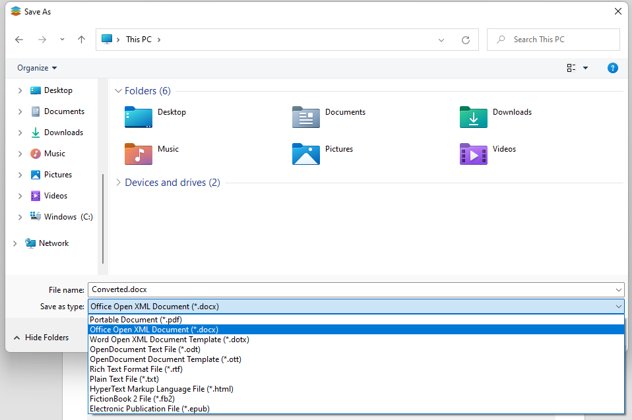The image size is (632, 420).
Task: Open the Music folder in main pane
Action: pyautogui.click(x=139, y=154)
